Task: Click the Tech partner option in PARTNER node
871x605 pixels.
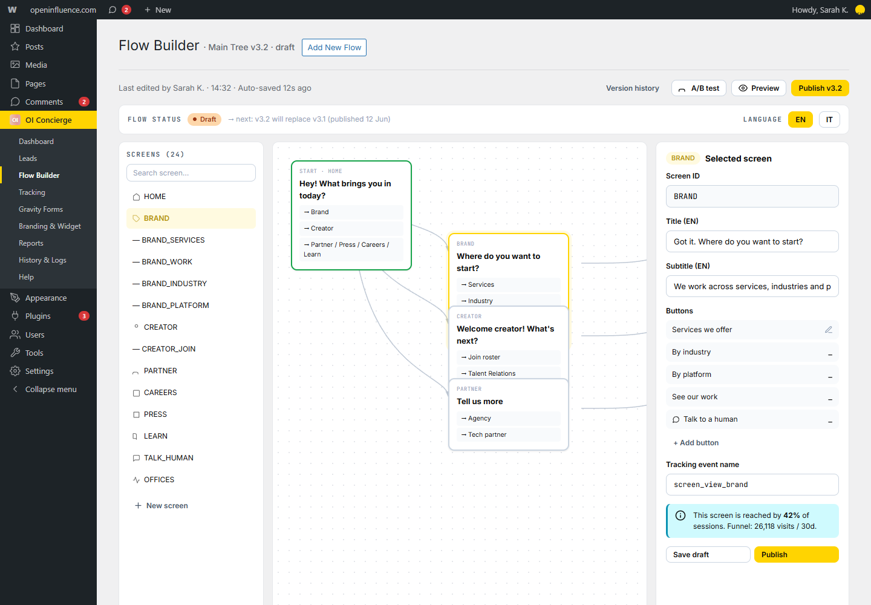Action: [x=509, y=434]
